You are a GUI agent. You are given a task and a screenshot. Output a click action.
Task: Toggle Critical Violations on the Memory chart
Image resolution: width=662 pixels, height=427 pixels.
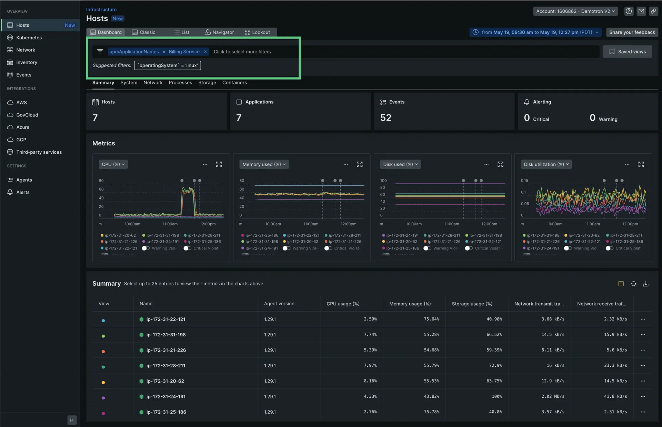click(x=328, y=248)
